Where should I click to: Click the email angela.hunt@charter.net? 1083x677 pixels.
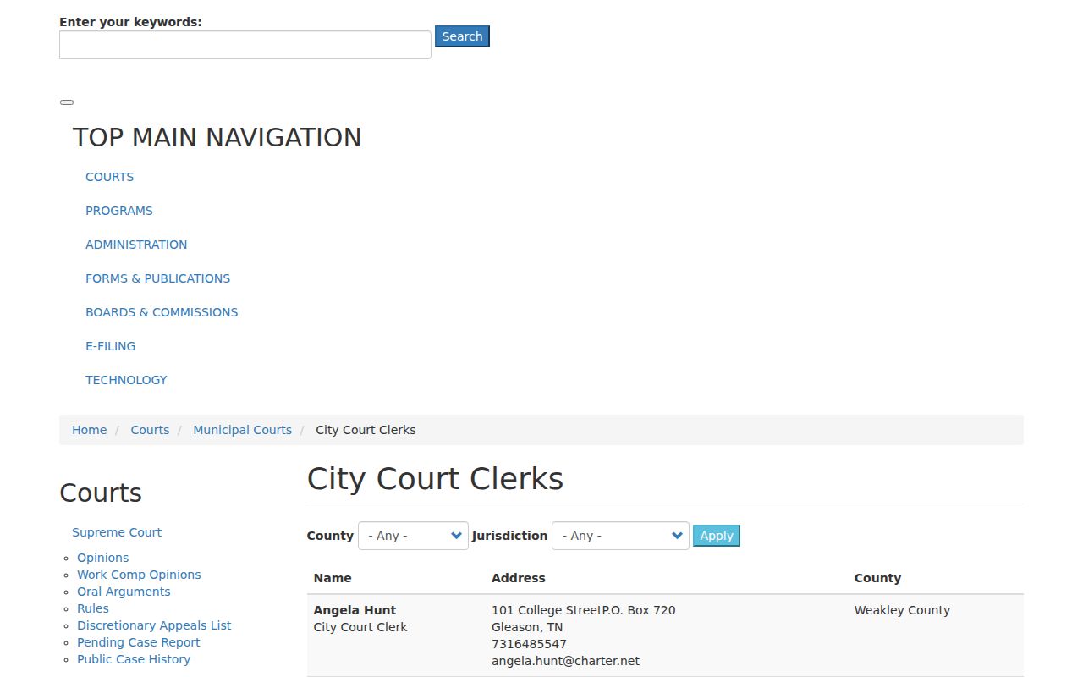click(565, 661)
